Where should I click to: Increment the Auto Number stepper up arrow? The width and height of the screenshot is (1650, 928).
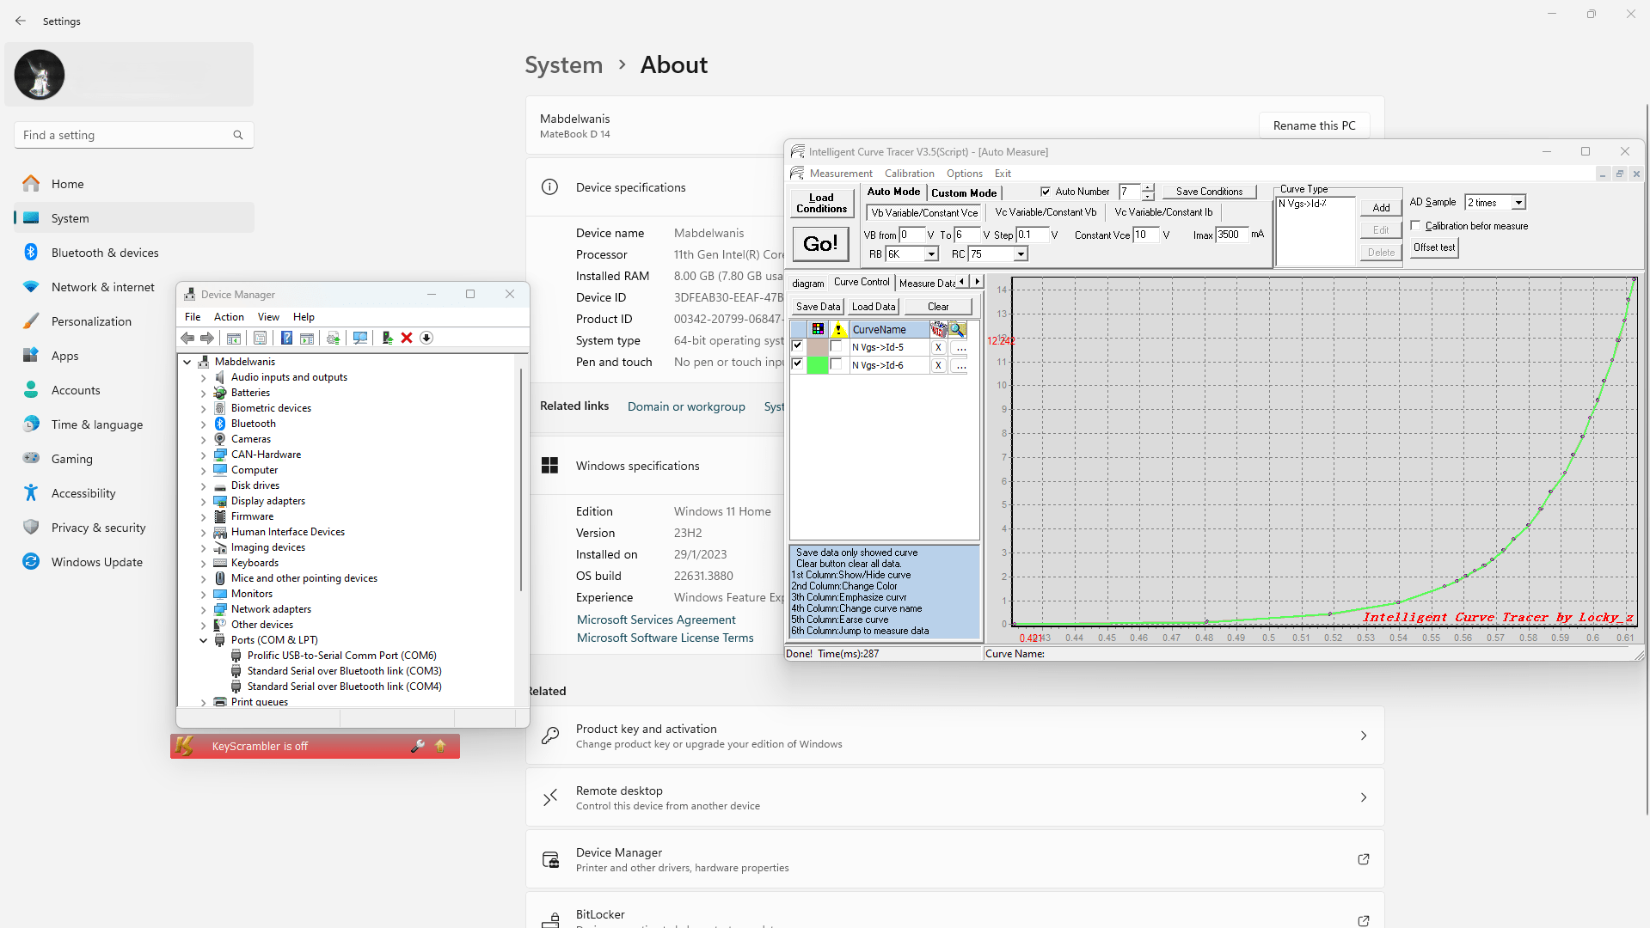click(x=1148, y=187)
